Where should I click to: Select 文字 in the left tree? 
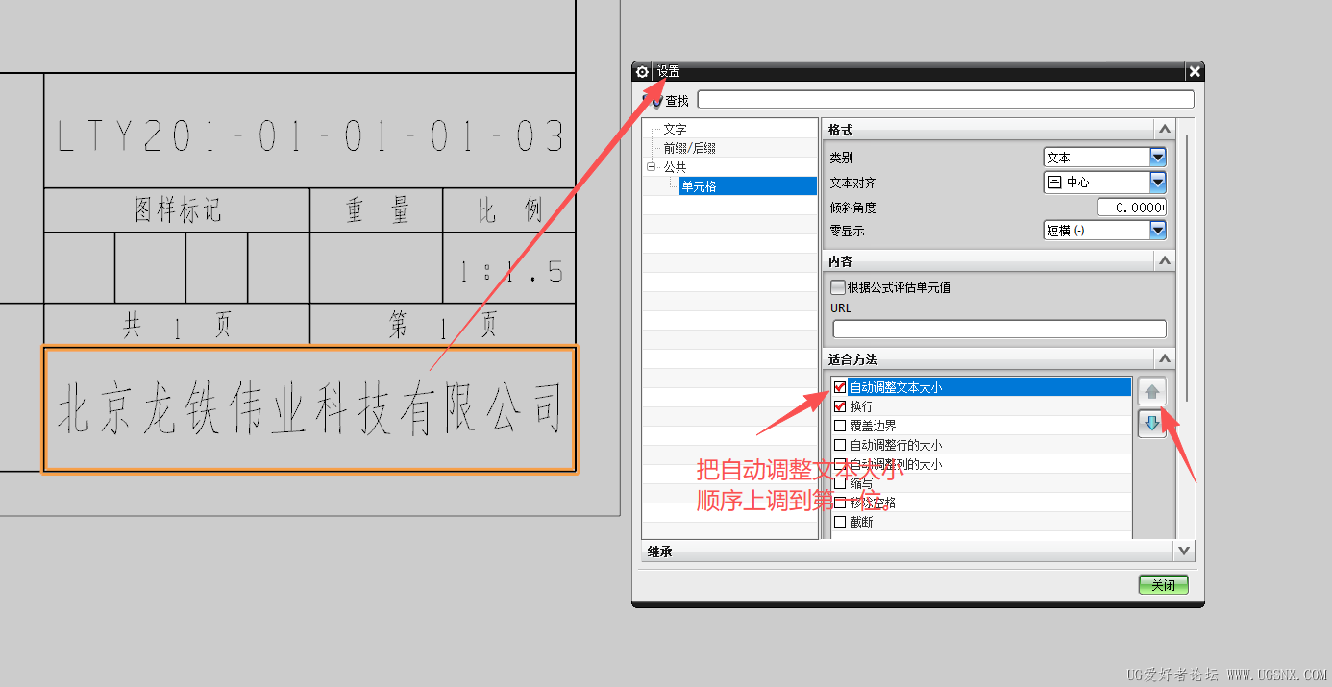pyautogui.click(x=675, y=128)
